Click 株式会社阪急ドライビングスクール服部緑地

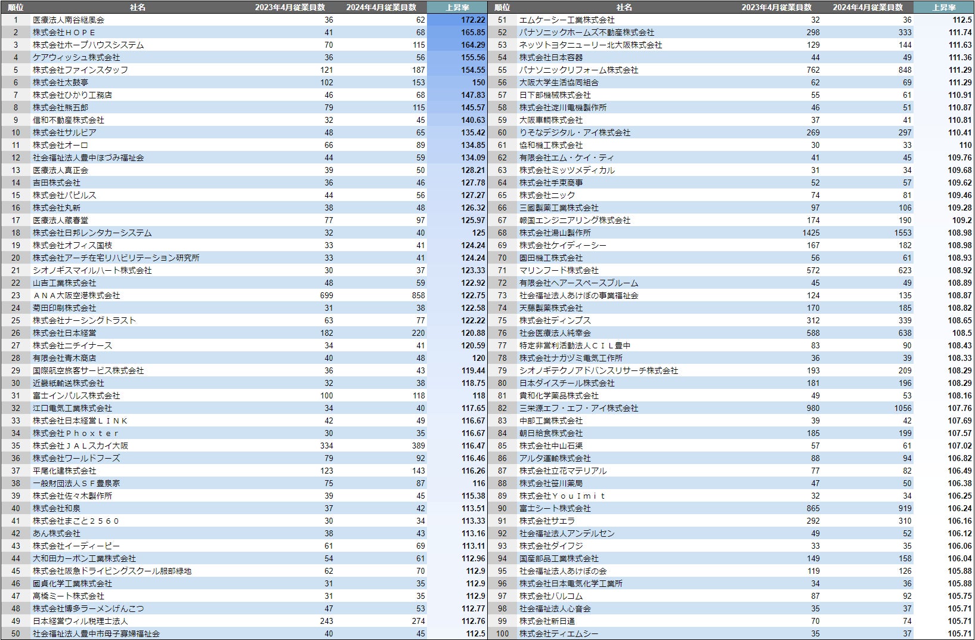(112, 571)
